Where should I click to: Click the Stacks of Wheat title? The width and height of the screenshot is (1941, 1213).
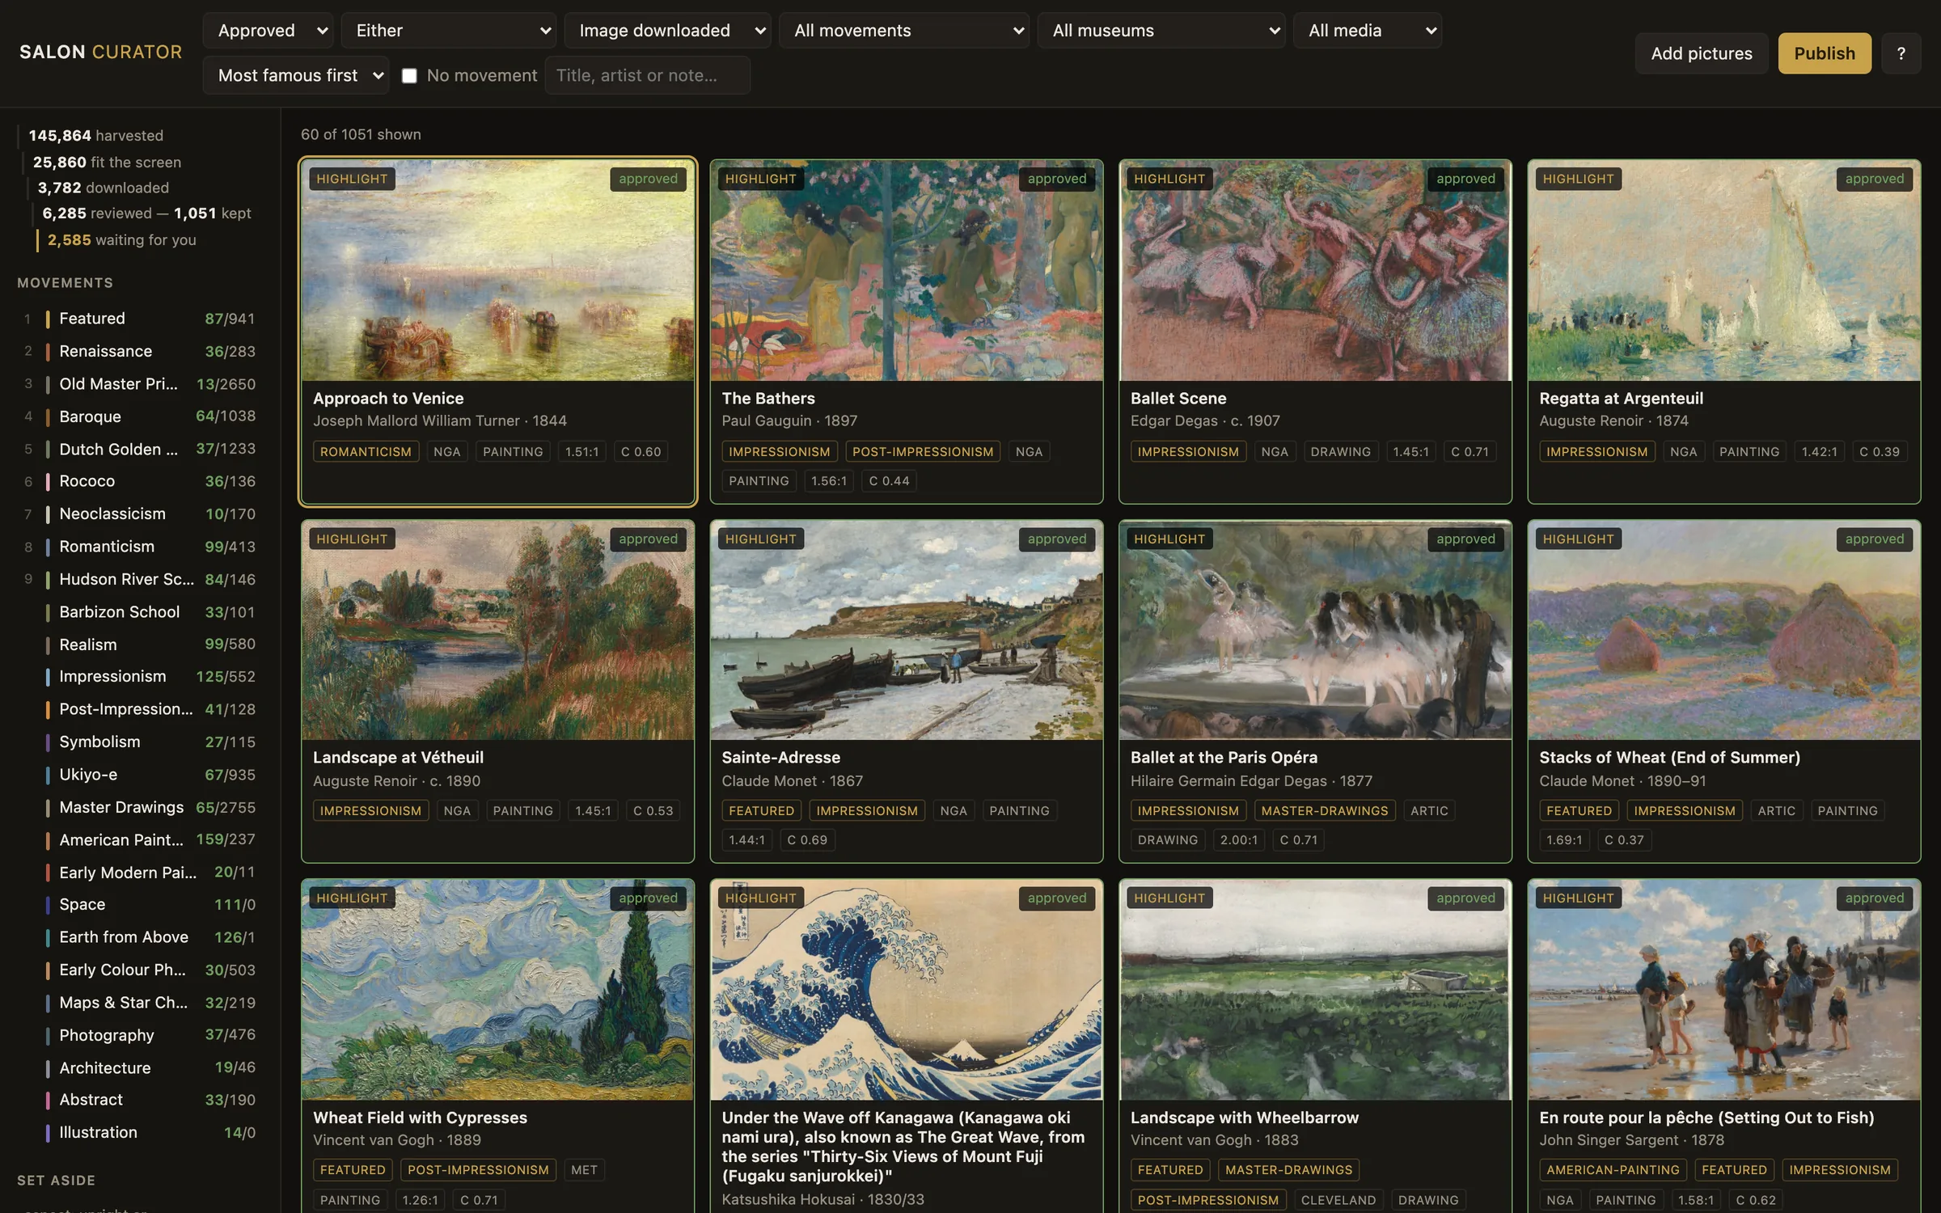click(1669, 758)
